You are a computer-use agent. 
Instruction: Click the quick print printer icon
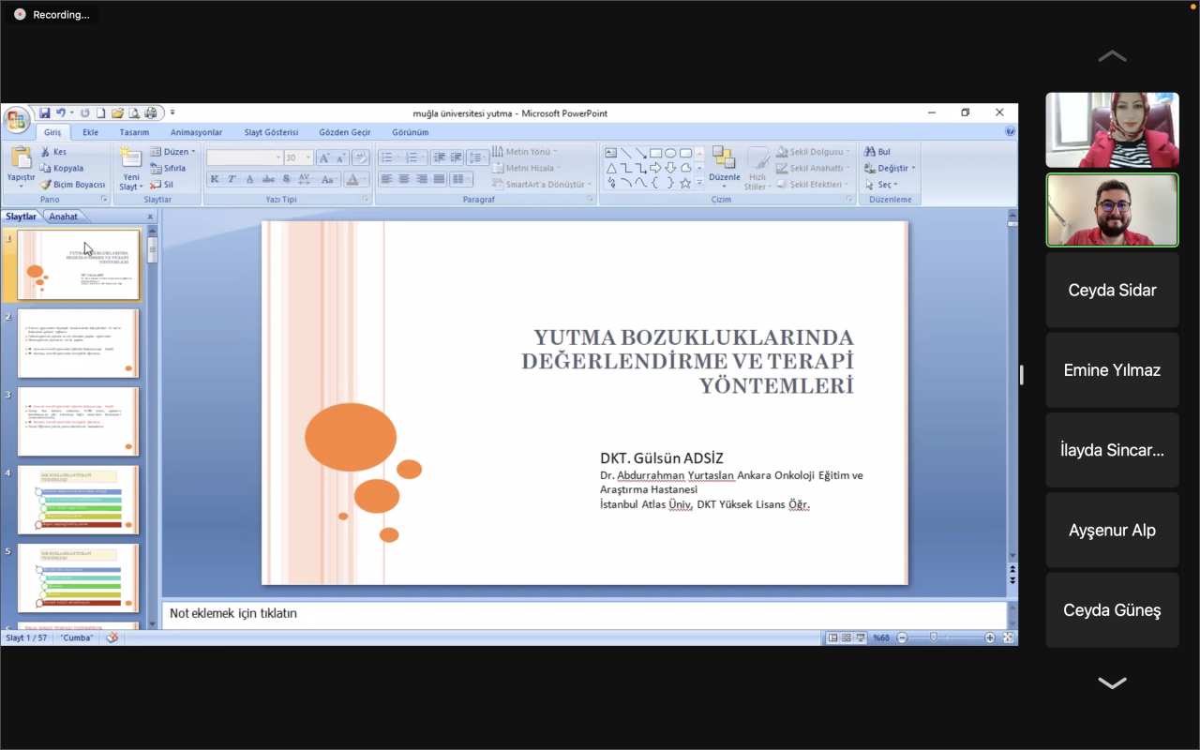coord(150,113)
